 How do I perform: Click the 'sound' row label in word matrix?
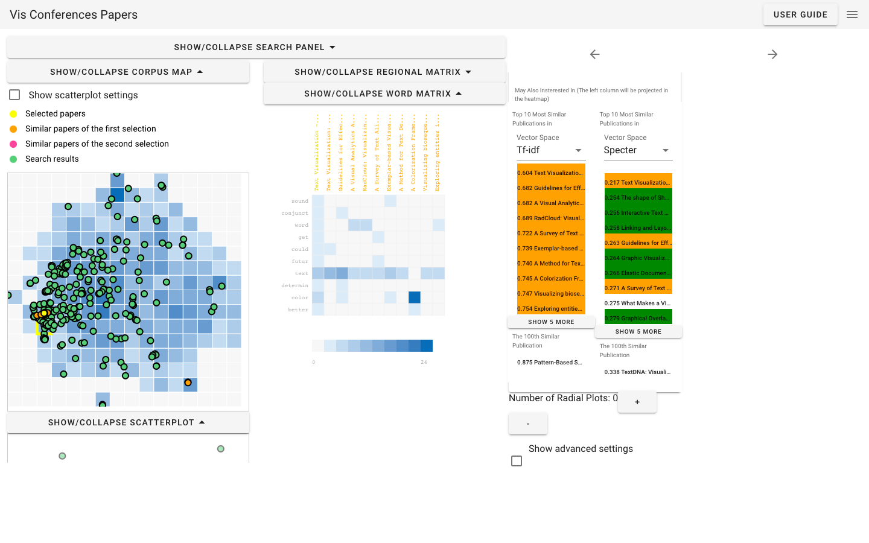click(300, 201)
